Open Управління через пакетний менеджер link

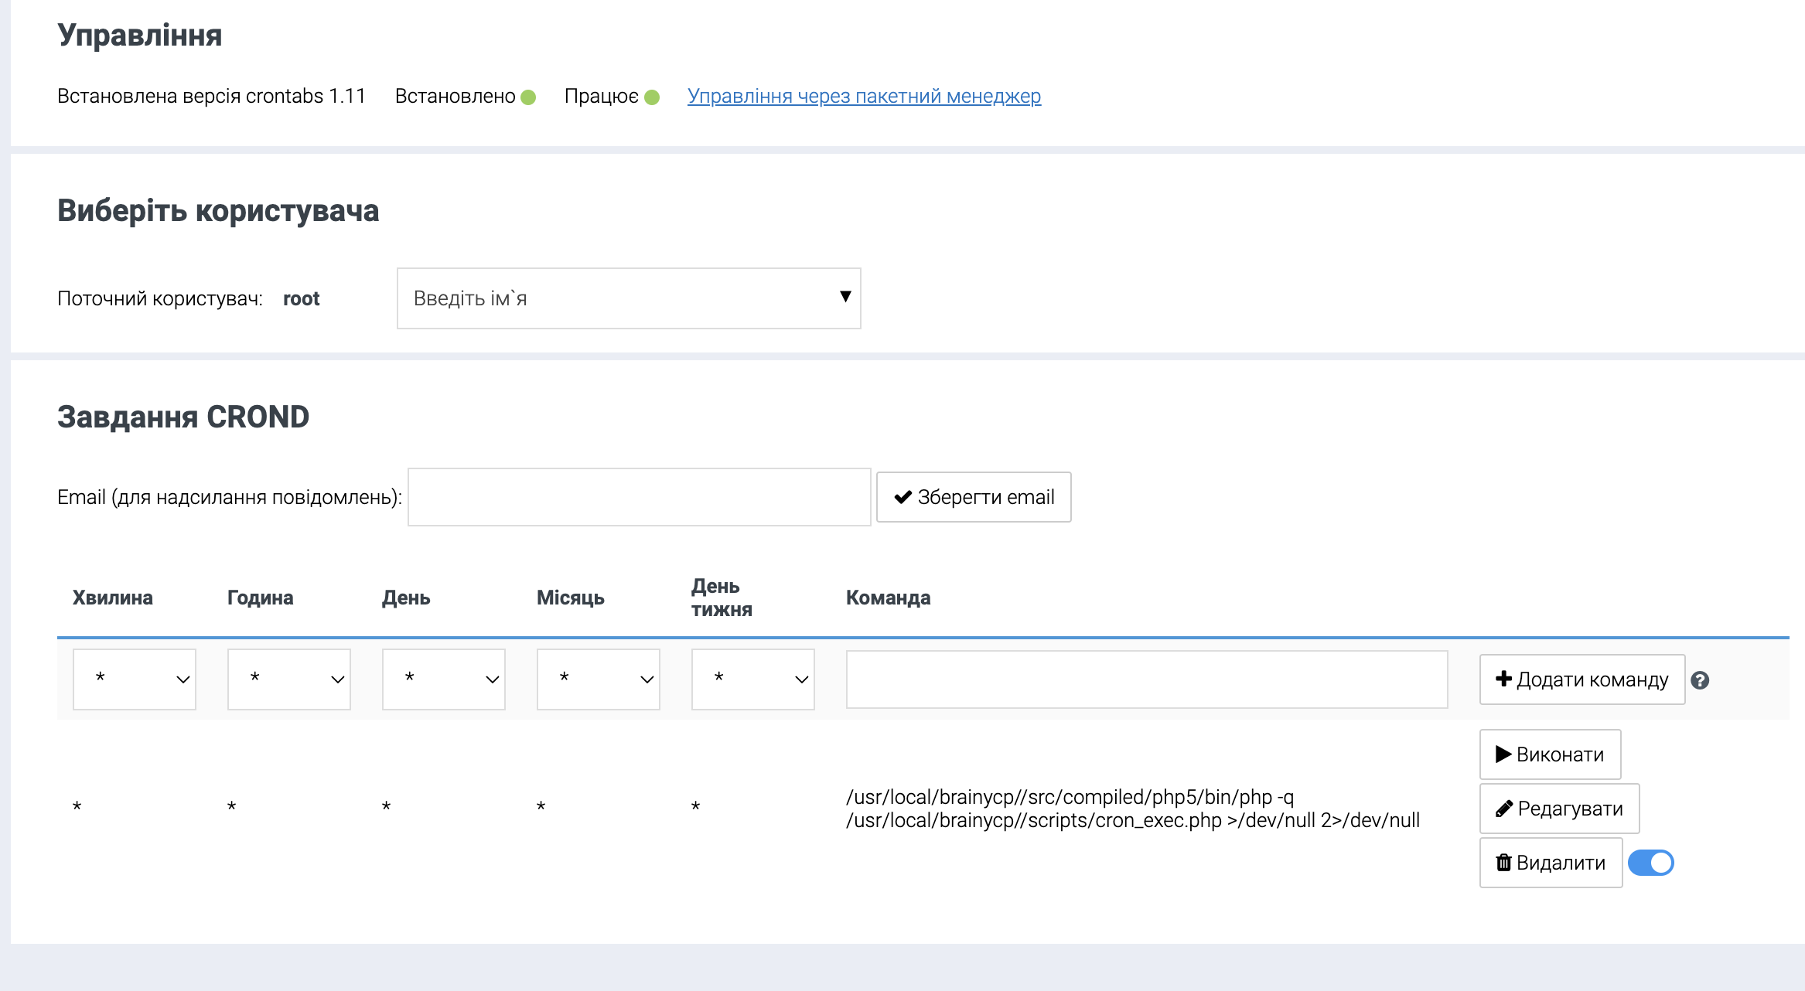(864, 96)
